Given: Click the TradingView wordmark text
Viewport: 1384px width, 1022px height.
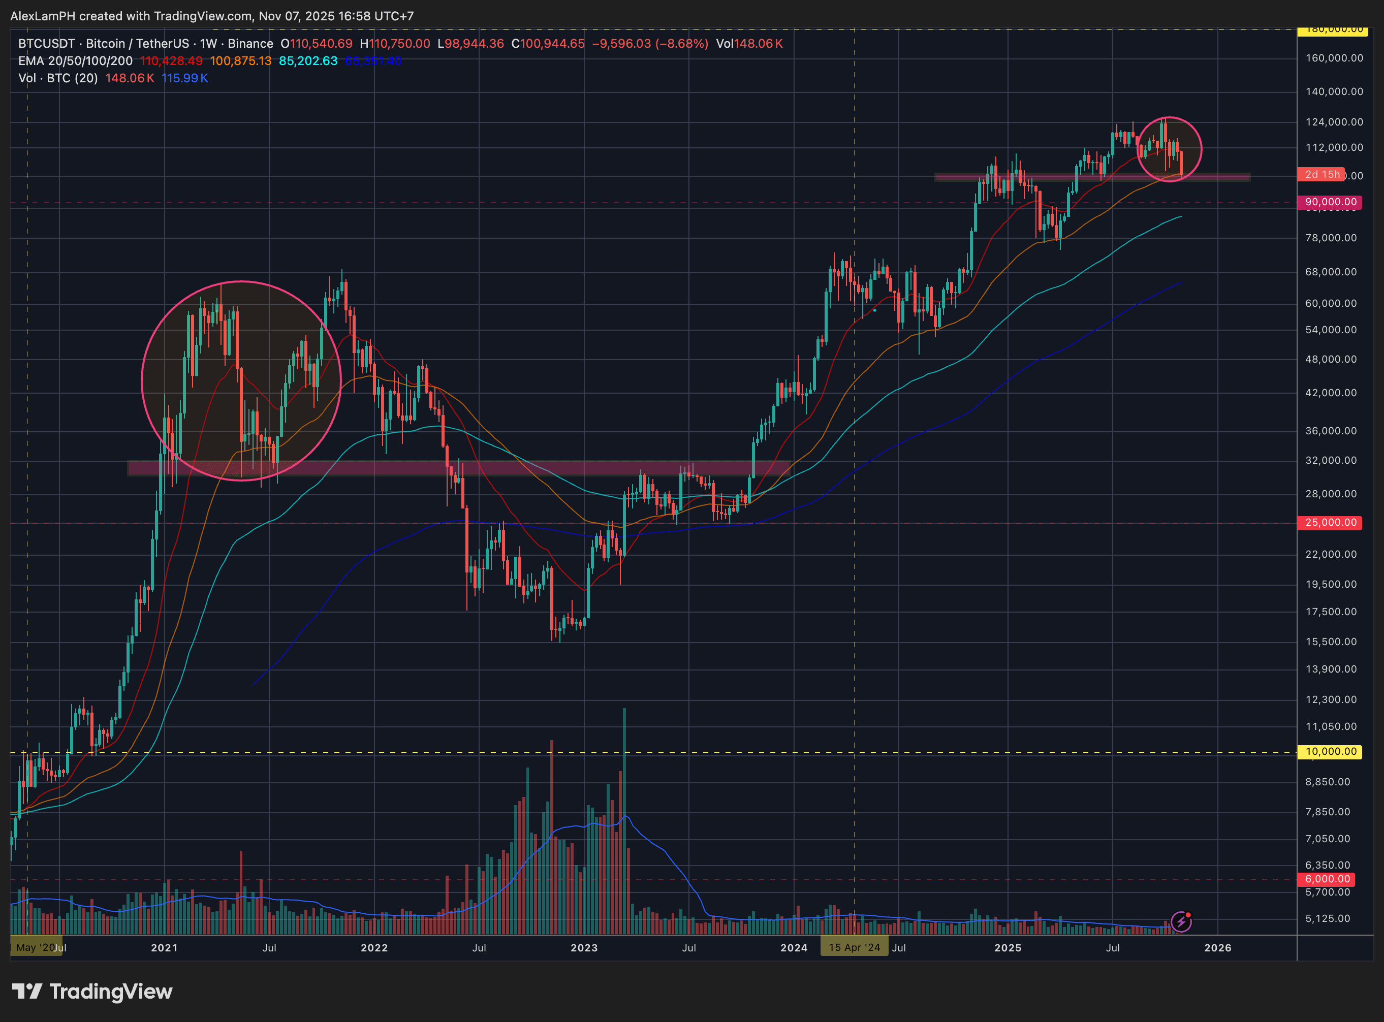Looking at the screenshot, I should coord(111,992).
